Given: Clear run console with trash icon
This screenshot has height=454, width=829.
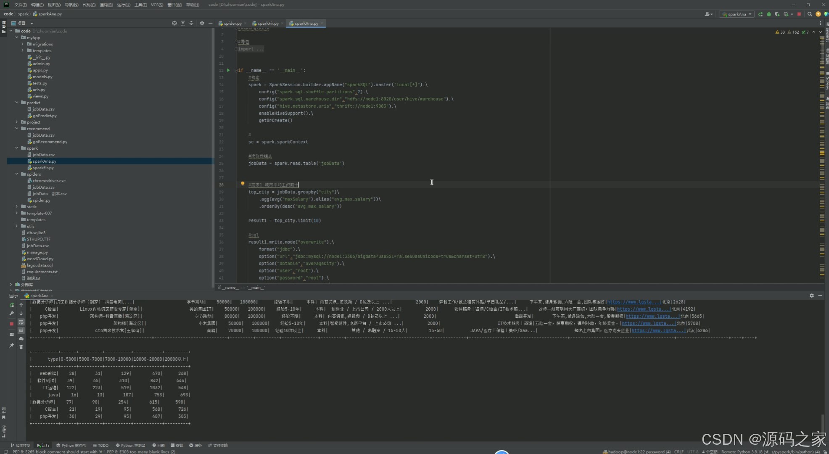Looking at the screenshot, I should 21,347.
